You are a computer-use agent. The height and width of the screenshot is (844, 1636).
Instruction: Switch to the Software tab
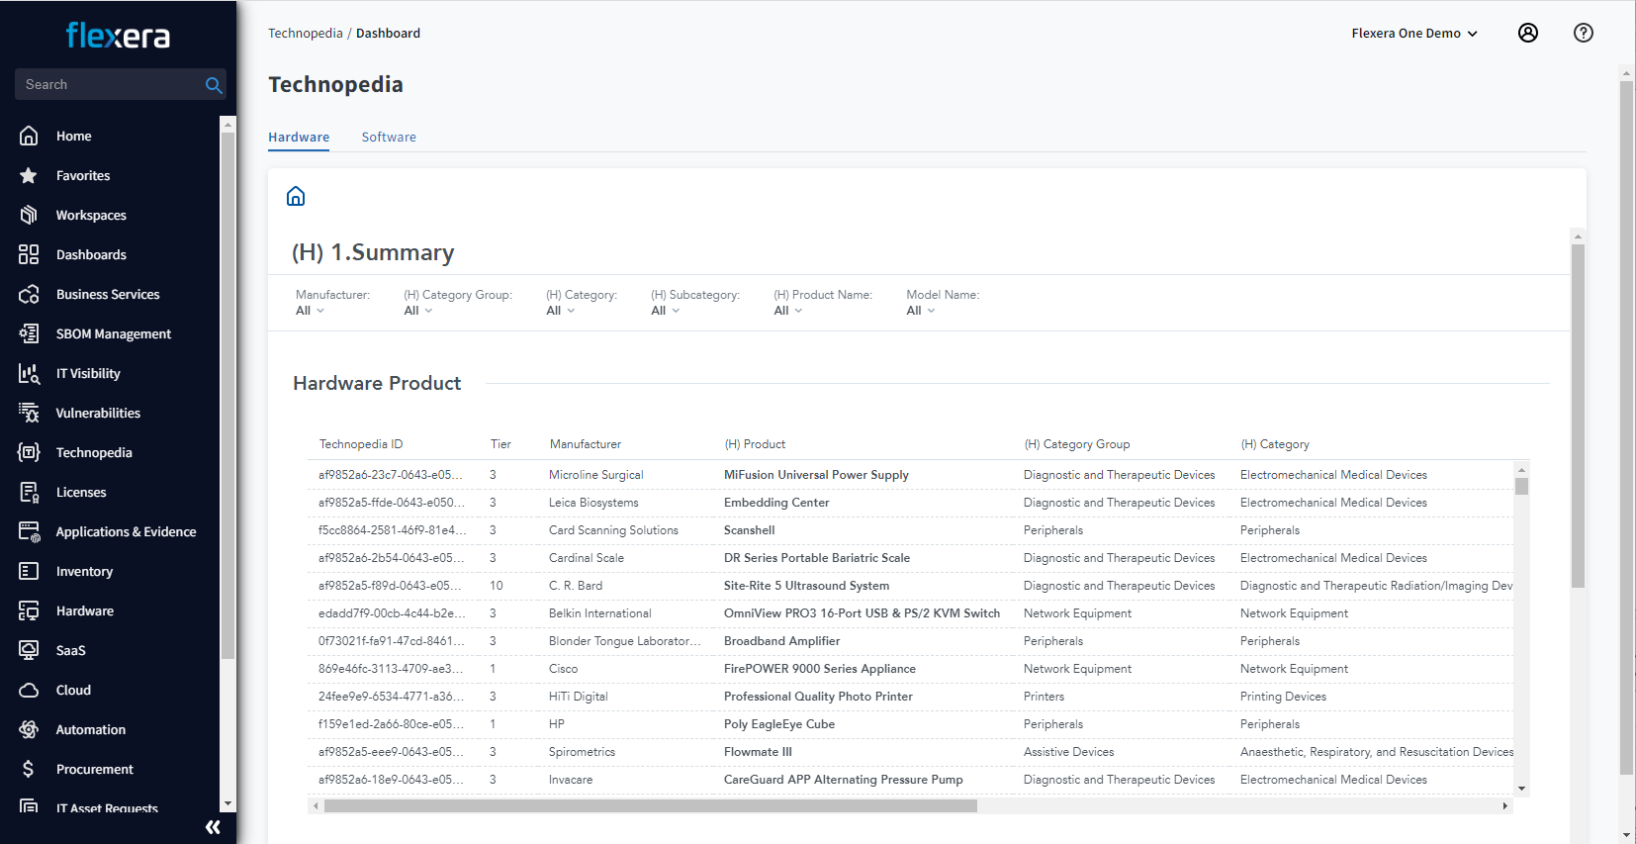pos(389,138)
